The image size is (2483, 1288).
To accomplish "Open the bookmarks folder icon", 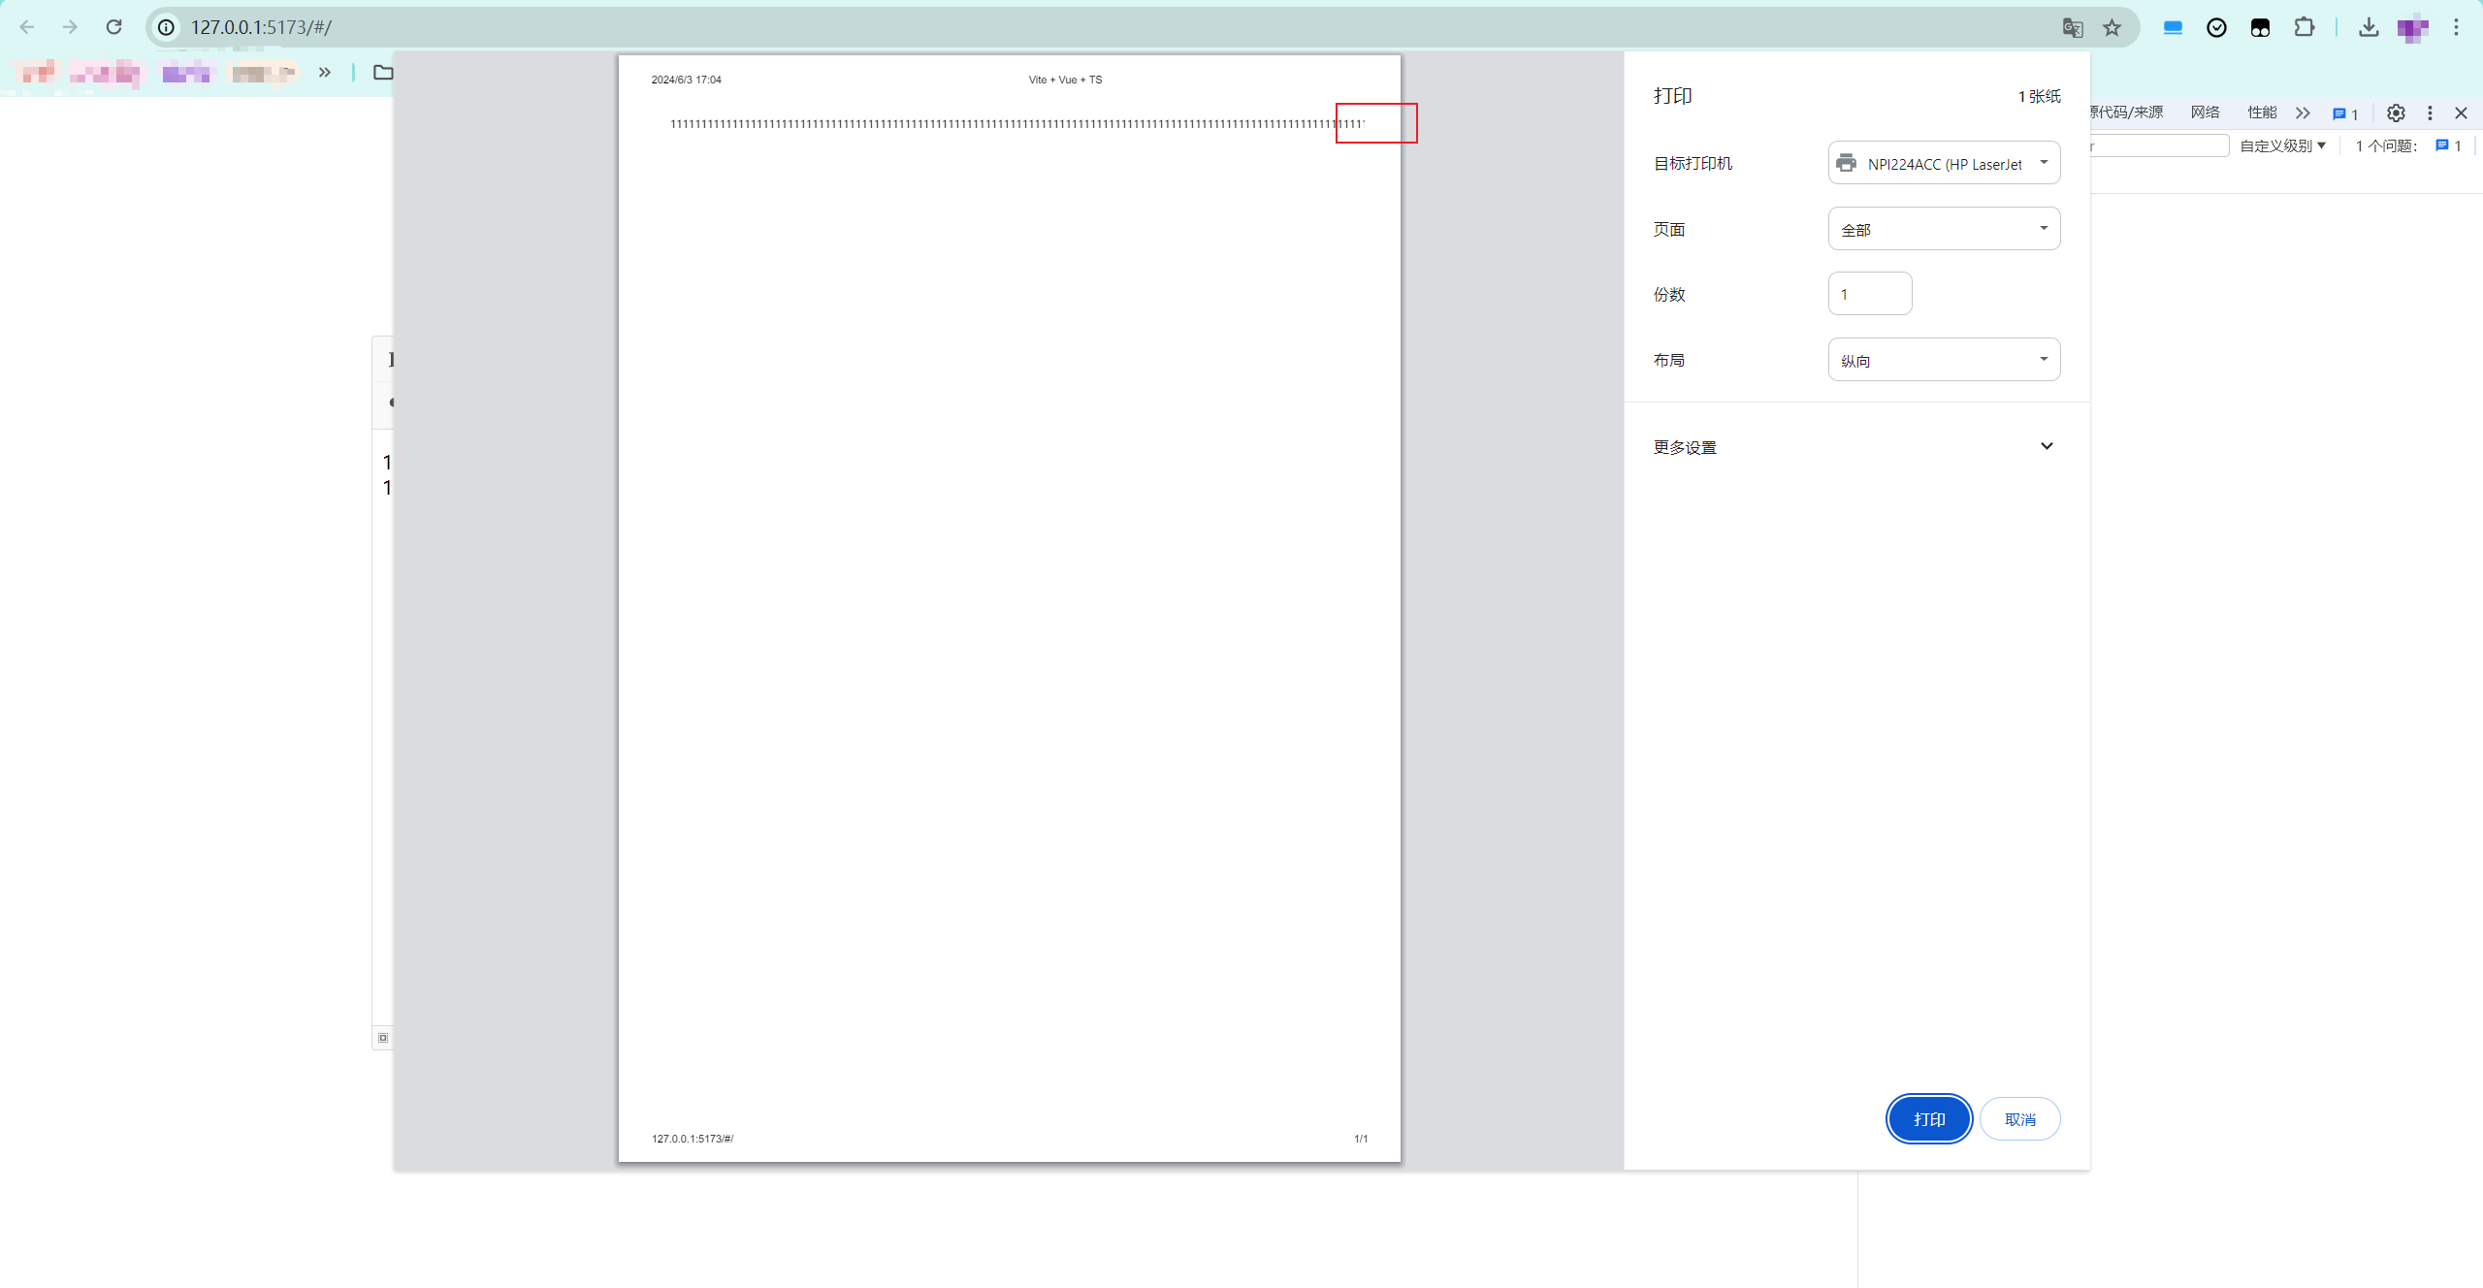I will (383, 72).
